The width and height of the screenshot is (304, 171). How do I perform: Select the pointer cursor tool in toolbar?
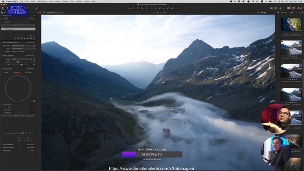click(129, 9)
